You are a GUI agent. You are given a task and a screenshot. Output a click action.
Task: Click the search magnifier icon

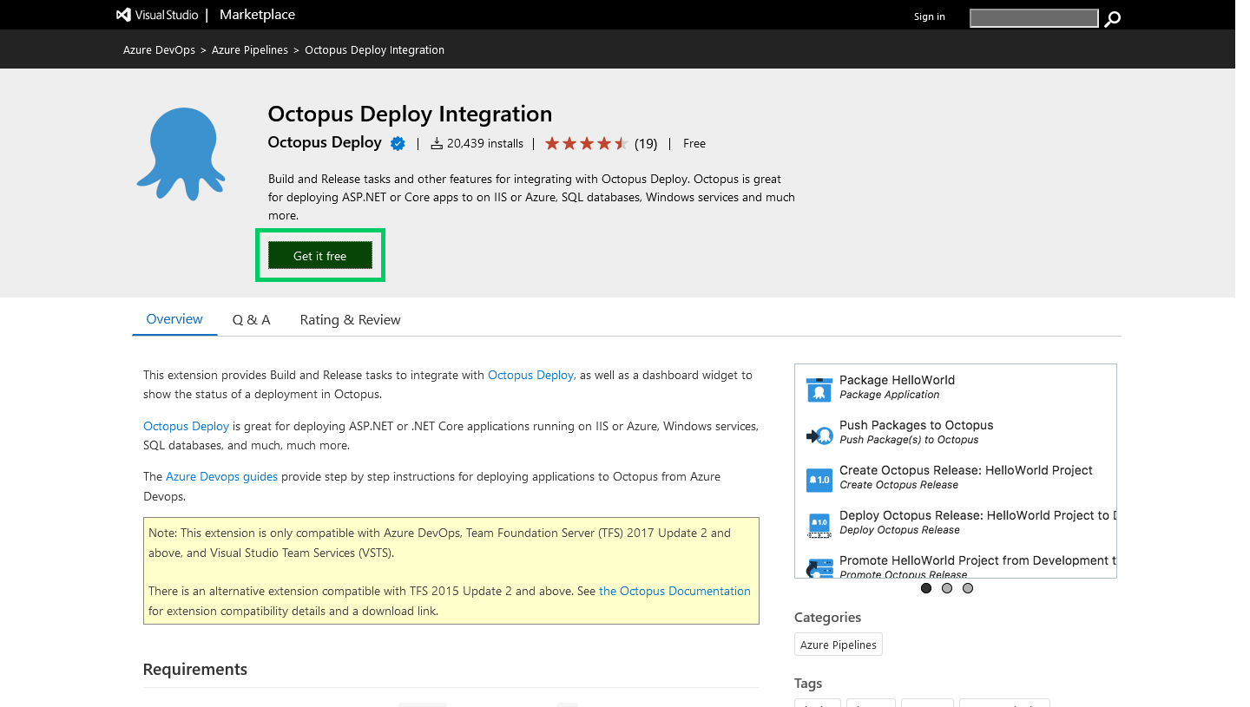[x=1113, y=18]
